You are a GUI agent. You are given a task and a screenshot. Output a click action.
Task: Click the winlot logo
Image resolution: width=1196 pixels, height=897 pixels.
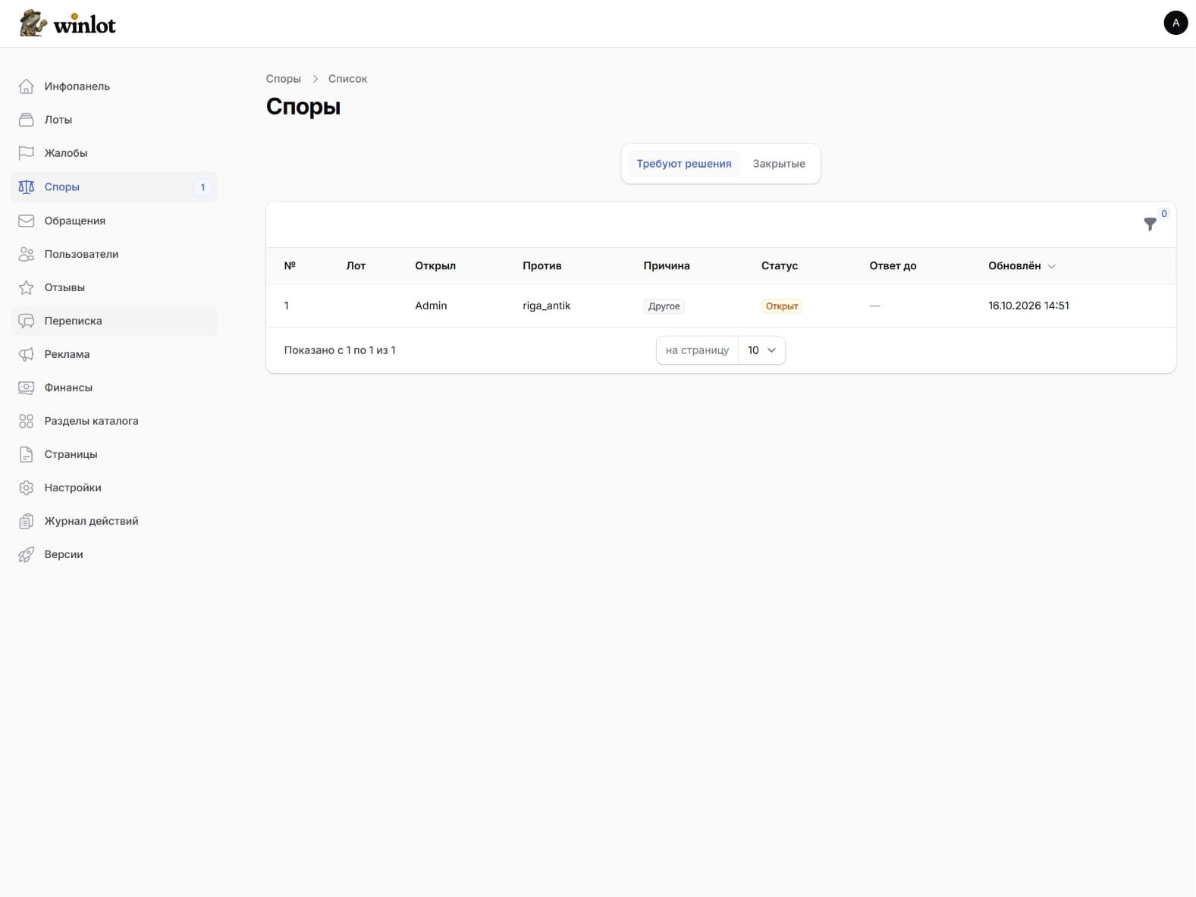point(67,24)
